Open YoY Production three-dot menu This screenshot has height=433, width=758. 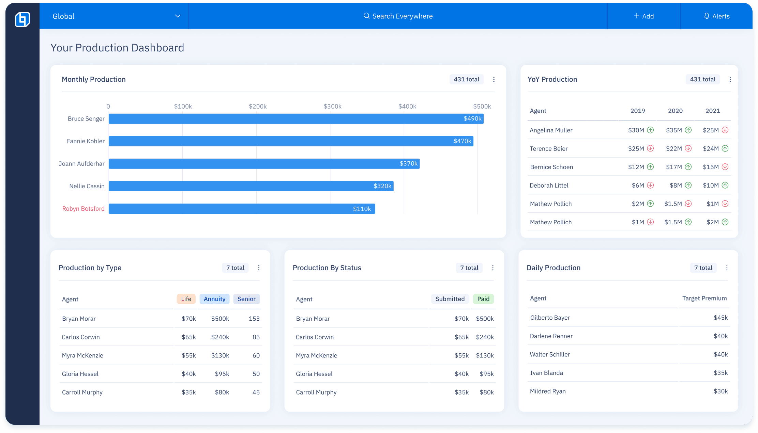coord(730,79)
